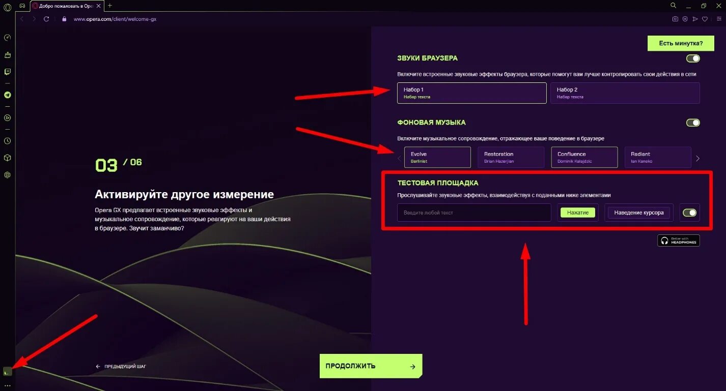This screenshot has height=391, width=726.
Task: Click the ЗВУКИ БРАУЗЕРА heading
Action: click(x=428, y=58)
